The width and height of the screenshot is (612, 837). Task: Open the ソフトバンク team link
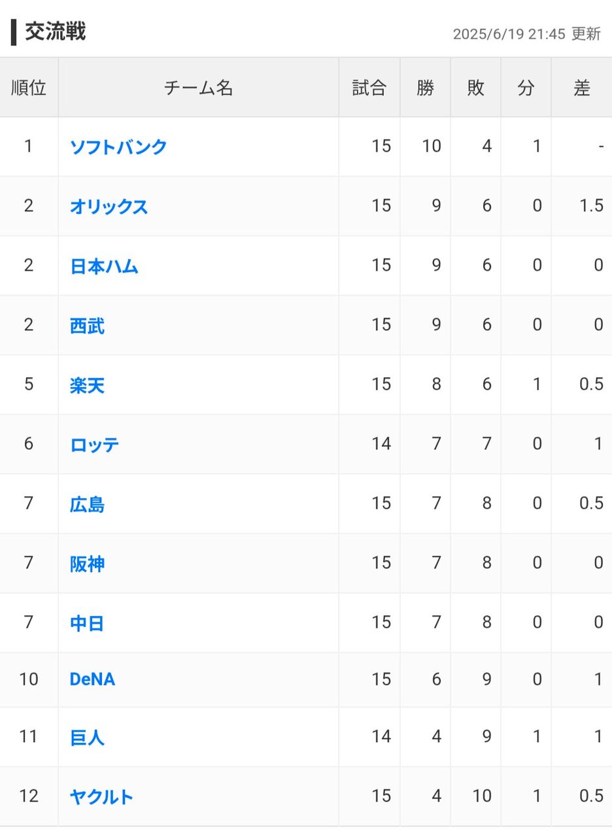(118, 147)
